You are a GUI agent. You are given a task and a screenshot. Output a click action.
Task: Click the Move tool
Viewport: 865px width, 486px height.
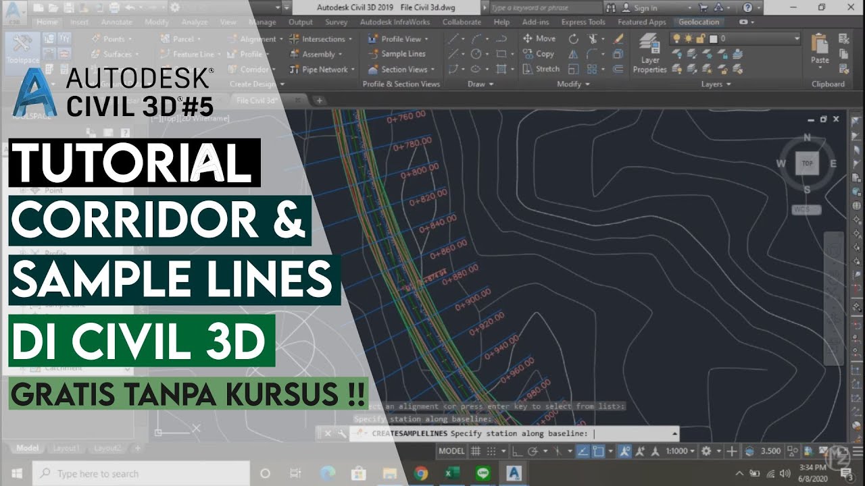coord(539,38)
